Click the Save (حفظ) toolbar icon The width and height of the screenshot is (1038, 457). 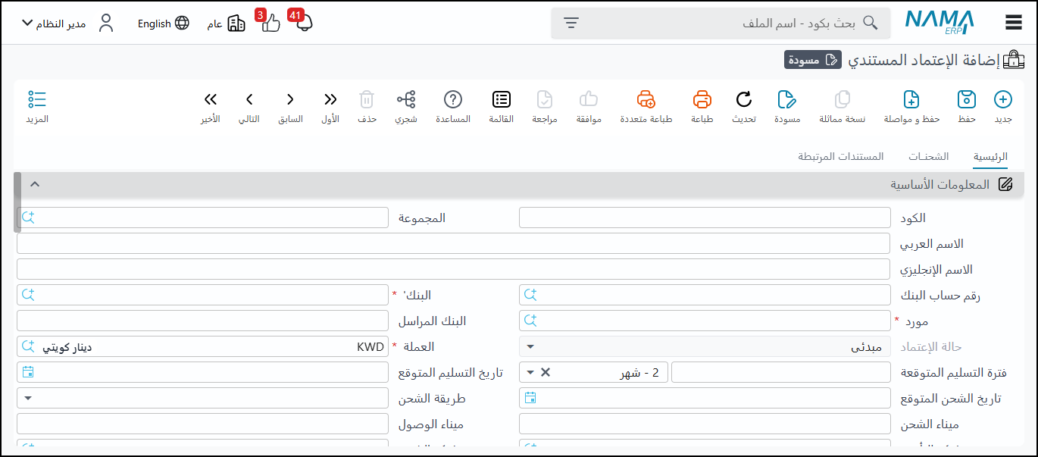click(x=966, y=100)
